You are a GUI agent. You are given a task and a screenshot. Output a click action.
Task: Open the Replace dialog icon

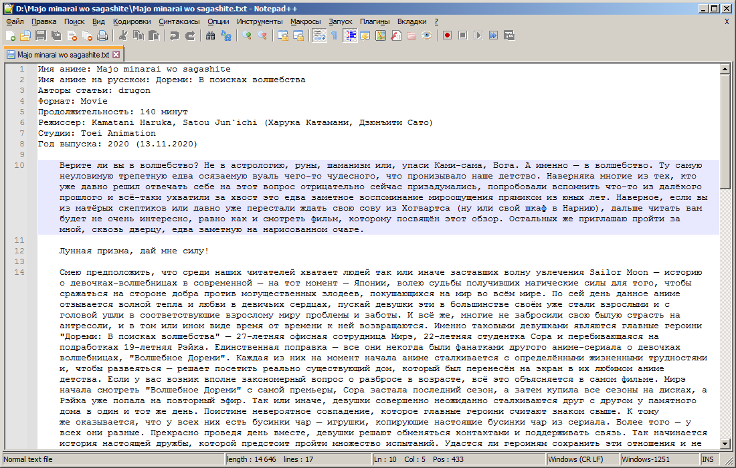(227, 35)
